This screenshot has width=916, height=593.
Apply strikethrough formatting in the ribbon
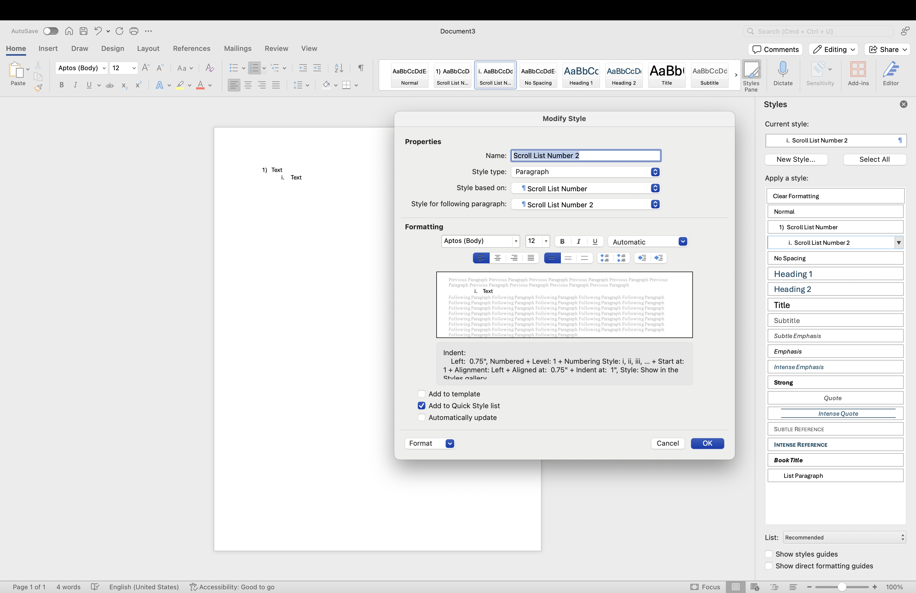tap(110, 85)
